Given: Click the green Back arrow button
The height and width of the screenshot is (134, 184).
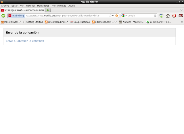Looking at the screenshot, I should (3, 16).
